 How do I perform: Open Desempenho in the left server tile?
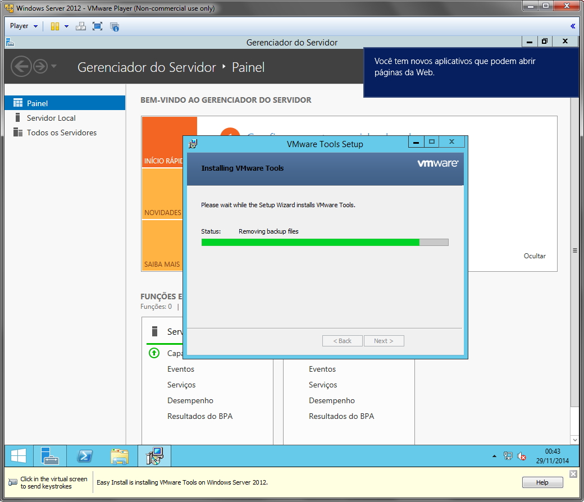190,400
